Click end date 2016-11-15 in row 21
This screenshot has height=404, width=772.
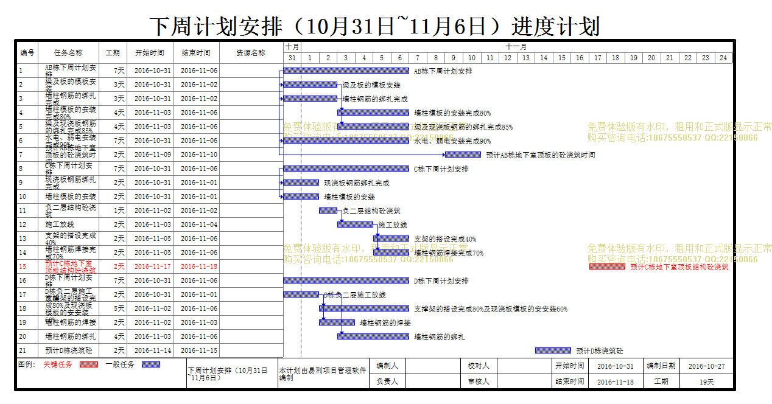(199, 350)
